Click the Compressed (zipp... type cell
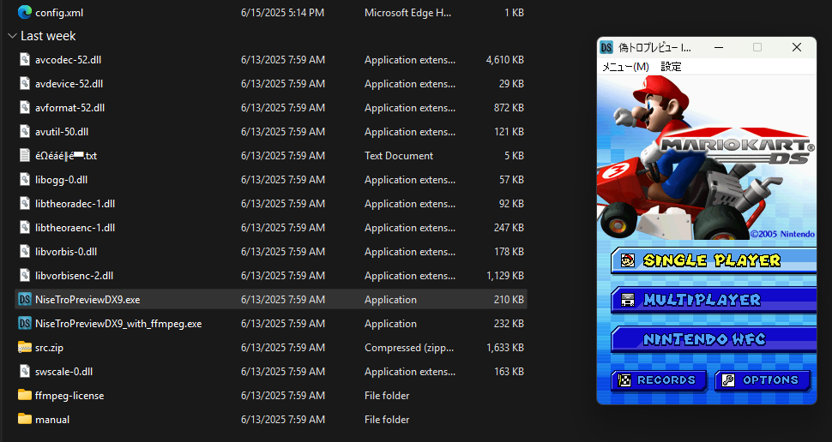 pos(409,348)
